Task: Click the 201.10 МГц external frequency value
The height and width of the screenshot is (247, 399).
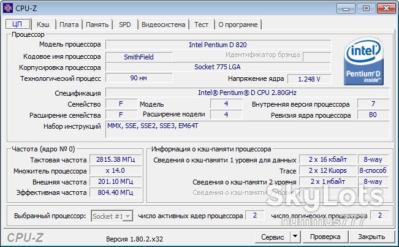Action: 115,181
